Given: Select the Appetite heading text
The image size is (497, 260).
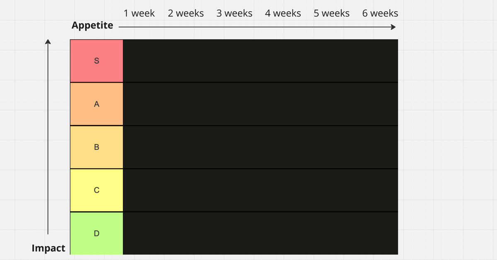Looking at the screenshot, I should pyautogui.click(x=92, y=26).
